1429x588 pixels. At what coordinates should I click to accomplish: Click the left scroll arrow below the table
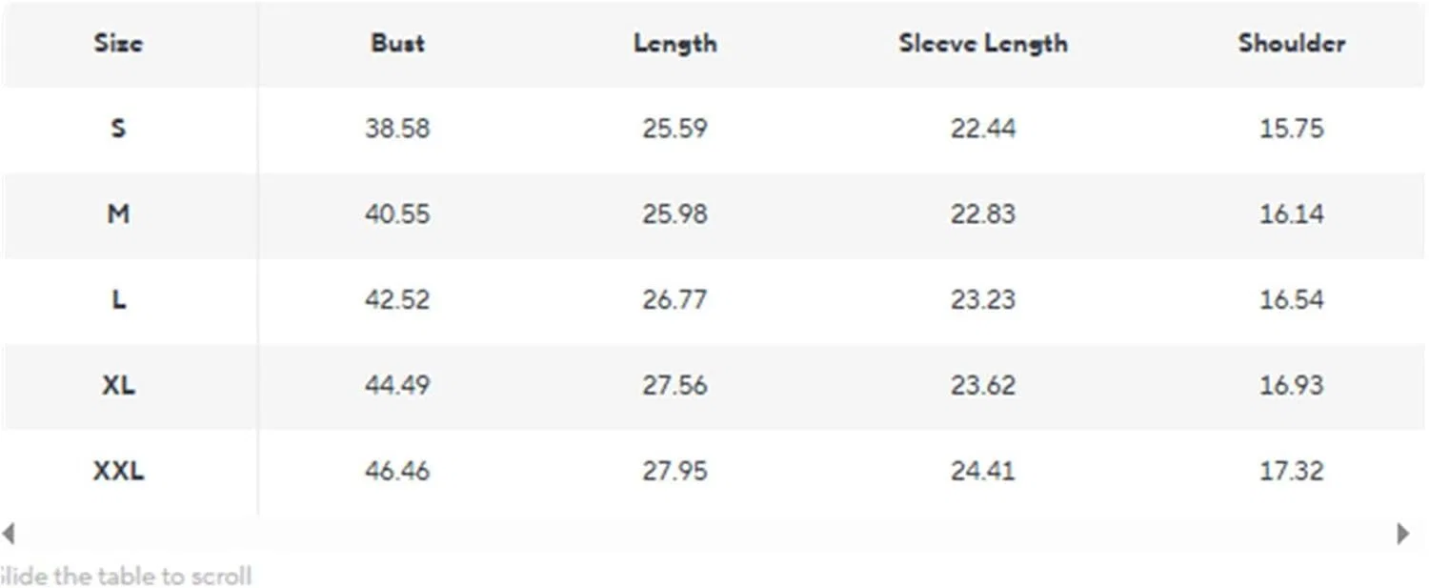(x=8, y=533)
